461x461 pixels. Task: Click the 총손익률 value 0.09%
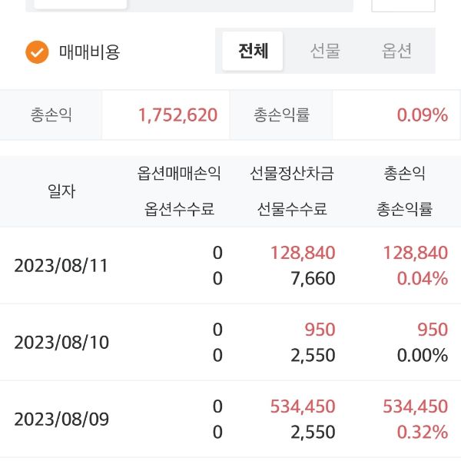[x=422, y=115]
